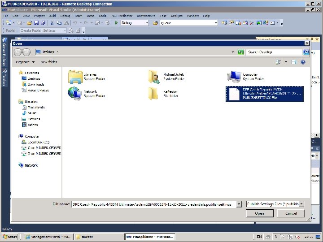This screenshot has width=323, height=242.
Task: Select Videos under Libraries
Action: (x=30, y=125)
